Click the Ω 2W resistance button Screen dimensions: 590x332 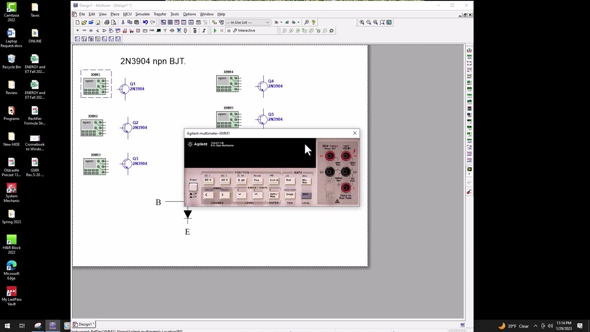[241, 180]
